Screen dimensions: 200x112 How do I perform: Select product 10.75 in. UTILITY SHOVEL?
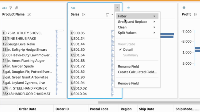point(22,33)
